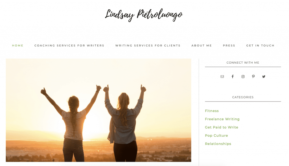
Task: Click the Categories sidebar heading
Action: (243, 97)
